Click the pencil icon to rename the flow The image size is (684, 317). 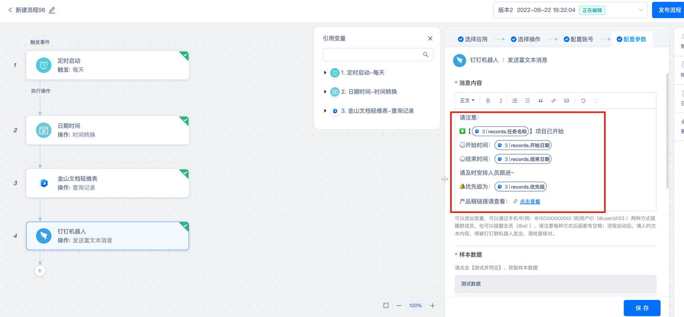tap(52, 10)
